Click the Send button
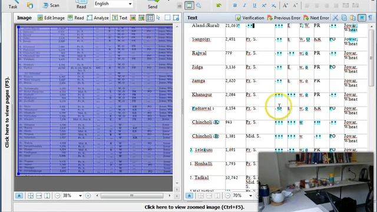The image size is (377, 212). click(153, 5)
